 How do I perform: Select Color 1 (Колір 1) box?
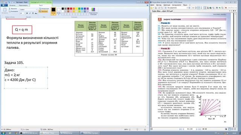click(53, 11)
